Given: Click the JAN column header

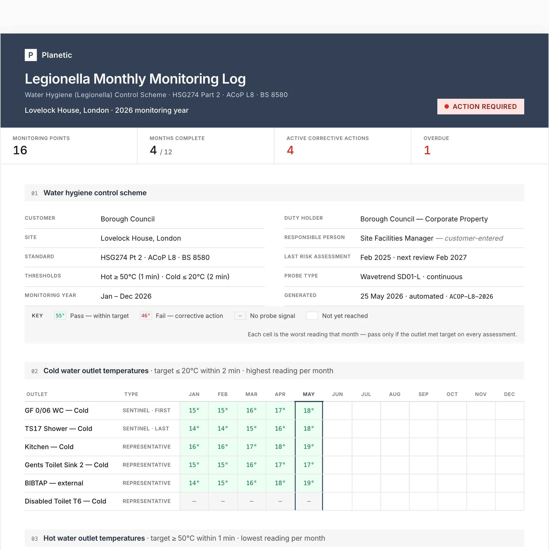Looking at the screenshot, I should tap(194, 394).
